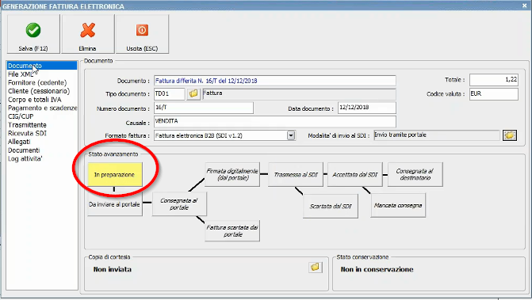Open Log attivita' section
This screenshot has width=532, height=300.
pos(42,159)
